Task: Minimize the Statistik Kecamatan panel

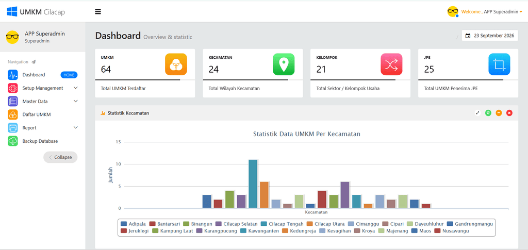Action: [499, 113]
